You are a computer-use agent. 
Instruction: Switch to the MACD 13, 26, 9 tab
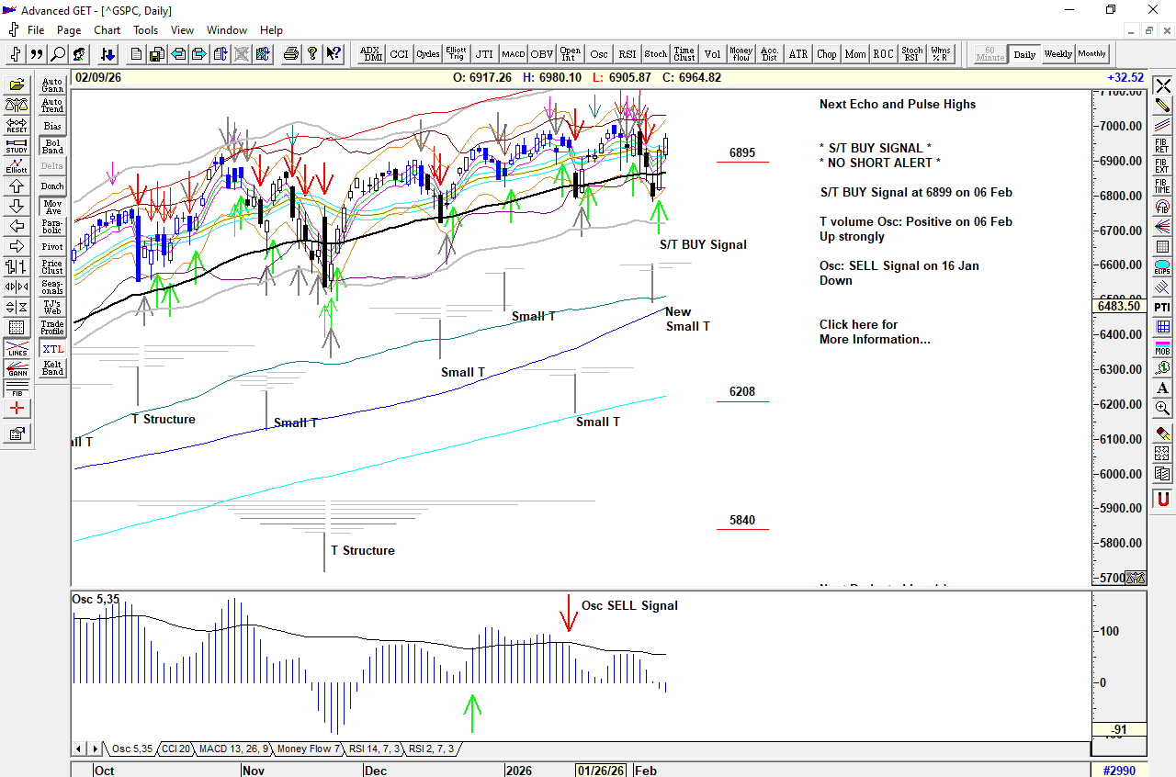coord(233,749)
